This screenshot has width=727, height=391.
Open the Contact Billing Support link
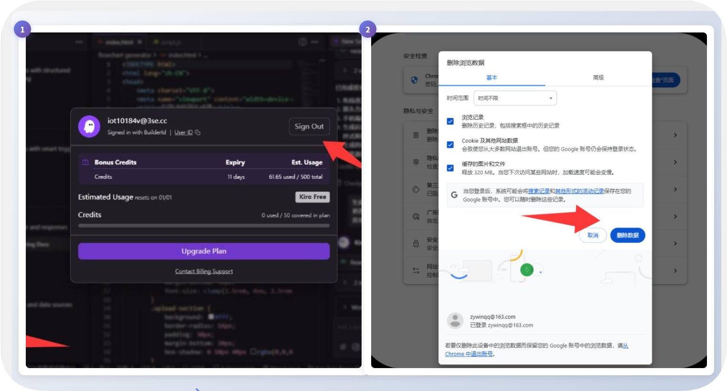[204, 271]
